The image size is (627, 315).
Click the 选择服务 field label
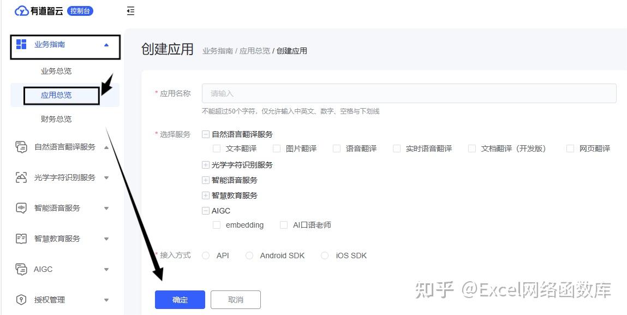click(x=175, y=134)
